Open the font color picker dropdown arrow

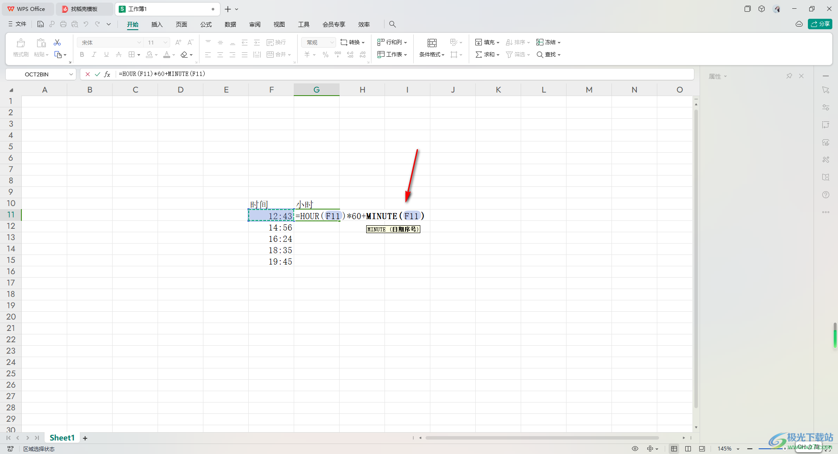tap(174, 55)
